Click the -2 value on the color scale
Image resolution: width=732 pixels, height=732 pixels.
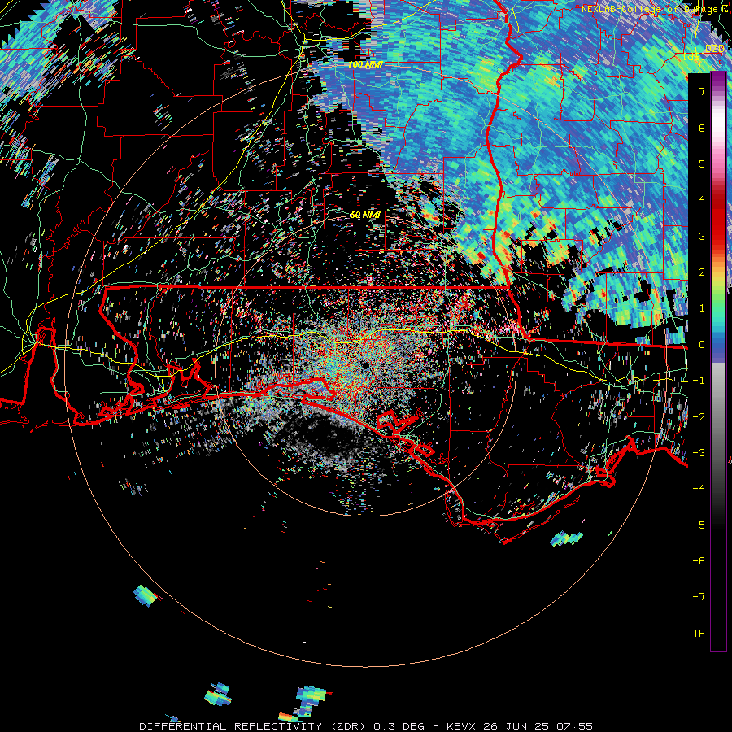pos(699,416)
